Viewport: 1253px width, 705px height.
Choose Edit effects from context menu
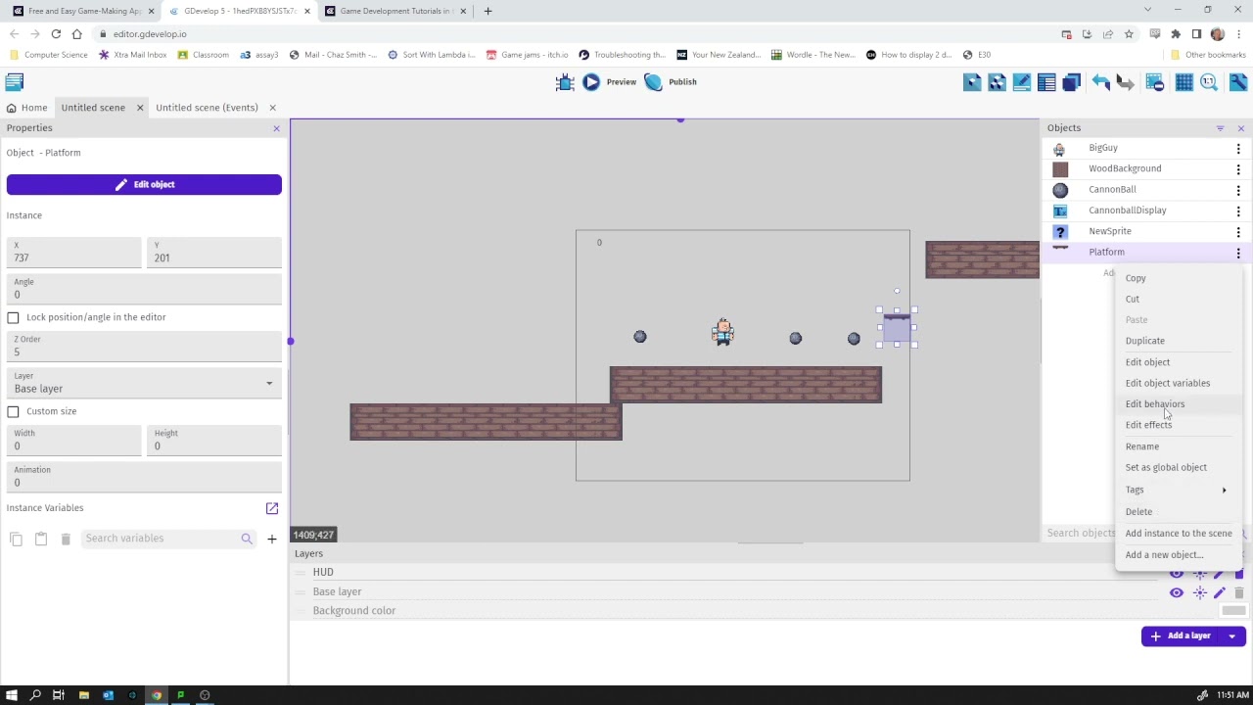tap(1180, 425)
